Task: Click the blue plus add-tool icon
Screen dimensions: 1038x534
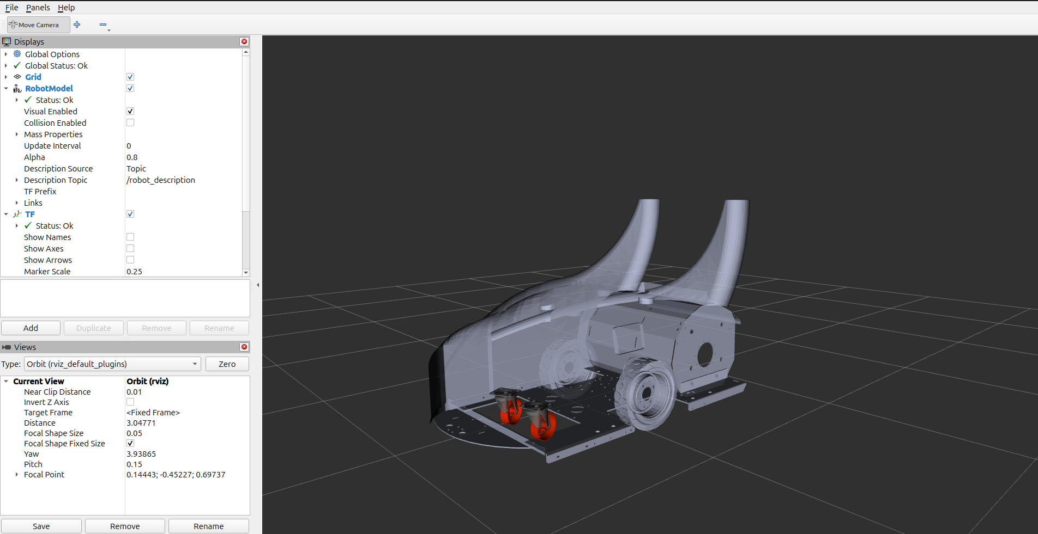Action: point(77,24)
